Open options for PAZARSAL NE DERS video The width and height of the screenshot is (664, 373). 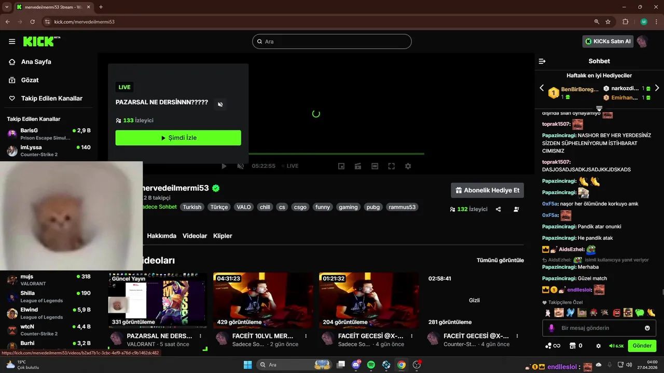[200, 336]
